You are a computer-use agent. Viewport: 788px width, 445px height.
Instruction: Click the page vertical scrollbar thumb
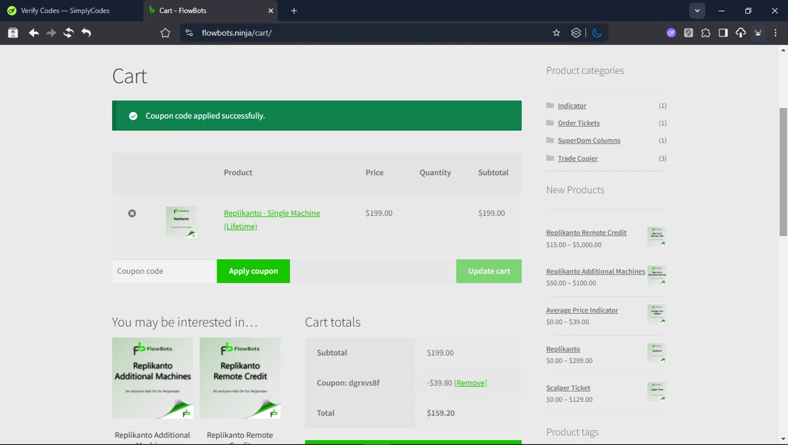tap(783, 172)
